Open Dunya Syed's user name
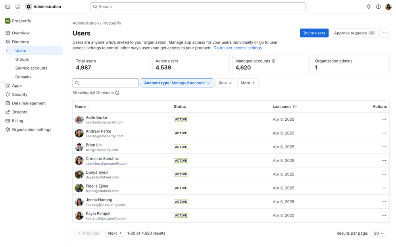 point(96,173)
